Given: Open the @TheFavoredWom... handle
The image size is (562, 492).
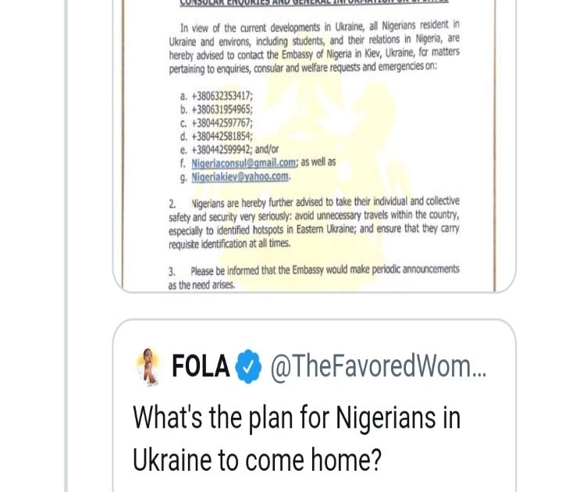Looking at the screenshot, I should 378,366.
